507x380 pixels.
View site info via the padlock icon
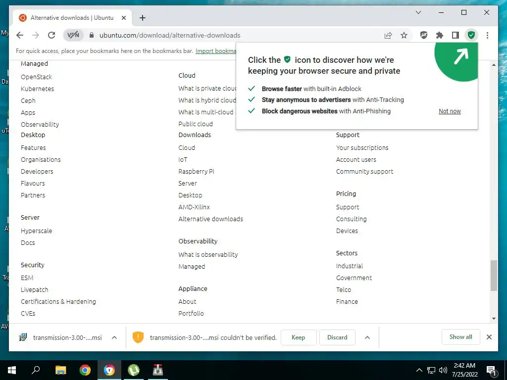pos(92,35)
